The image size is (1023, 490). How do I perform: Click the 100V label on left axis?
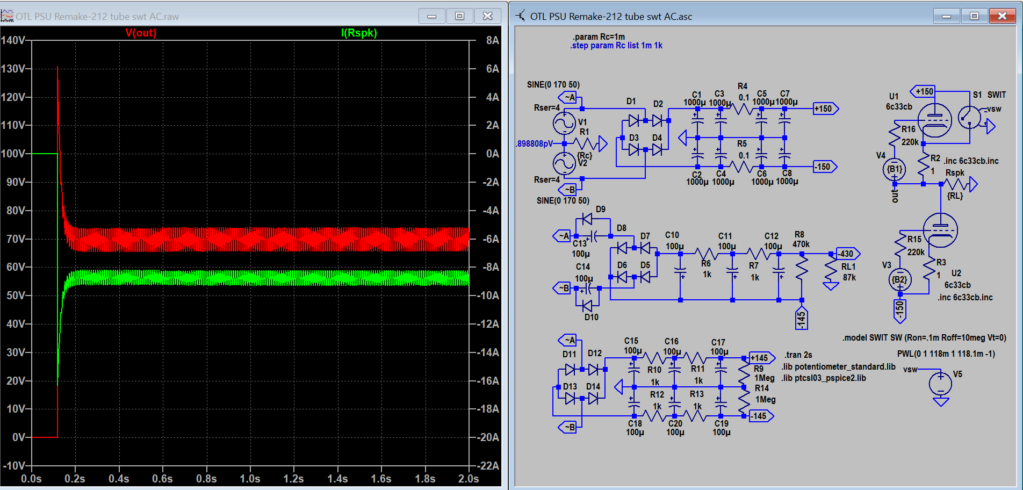[13, 154]
